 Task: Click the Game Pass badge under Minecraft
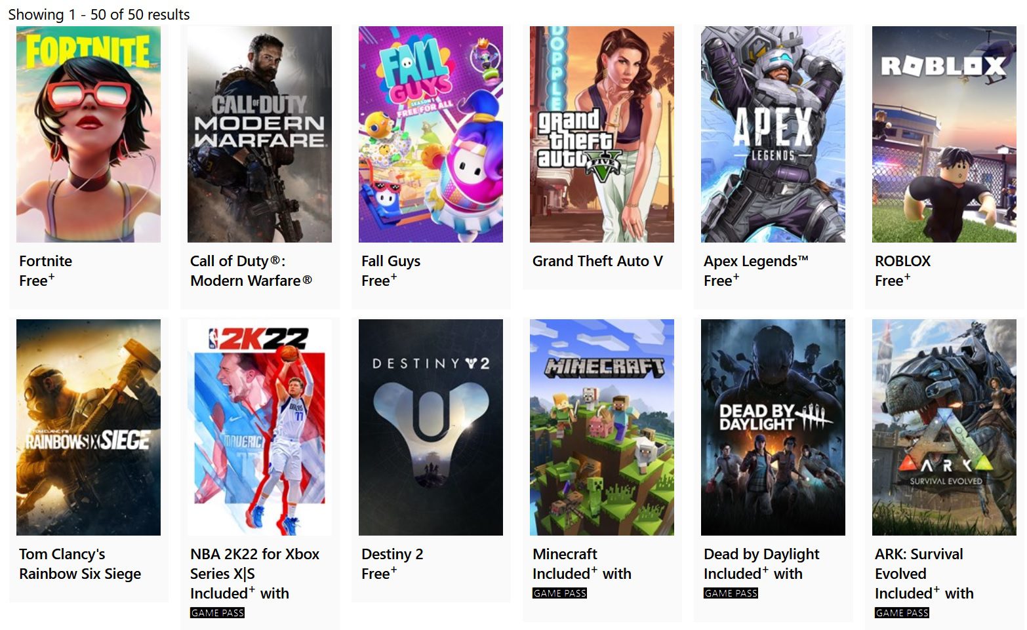pos(559,593)
